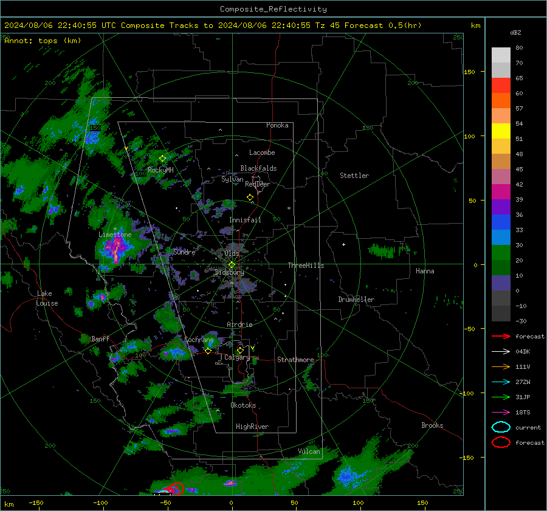
Task: Select the magenta 18TS track arrow
Action: pos(501,413)
